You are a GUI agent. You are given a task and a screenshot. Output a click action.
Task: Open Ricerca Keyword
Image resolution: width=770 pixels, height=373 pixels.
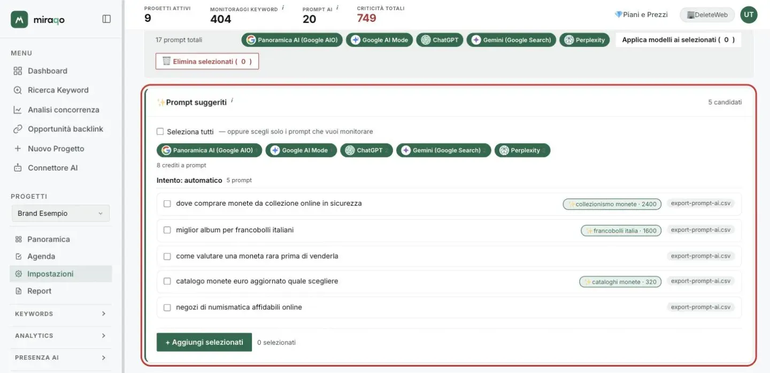click(x=51, y=90)
